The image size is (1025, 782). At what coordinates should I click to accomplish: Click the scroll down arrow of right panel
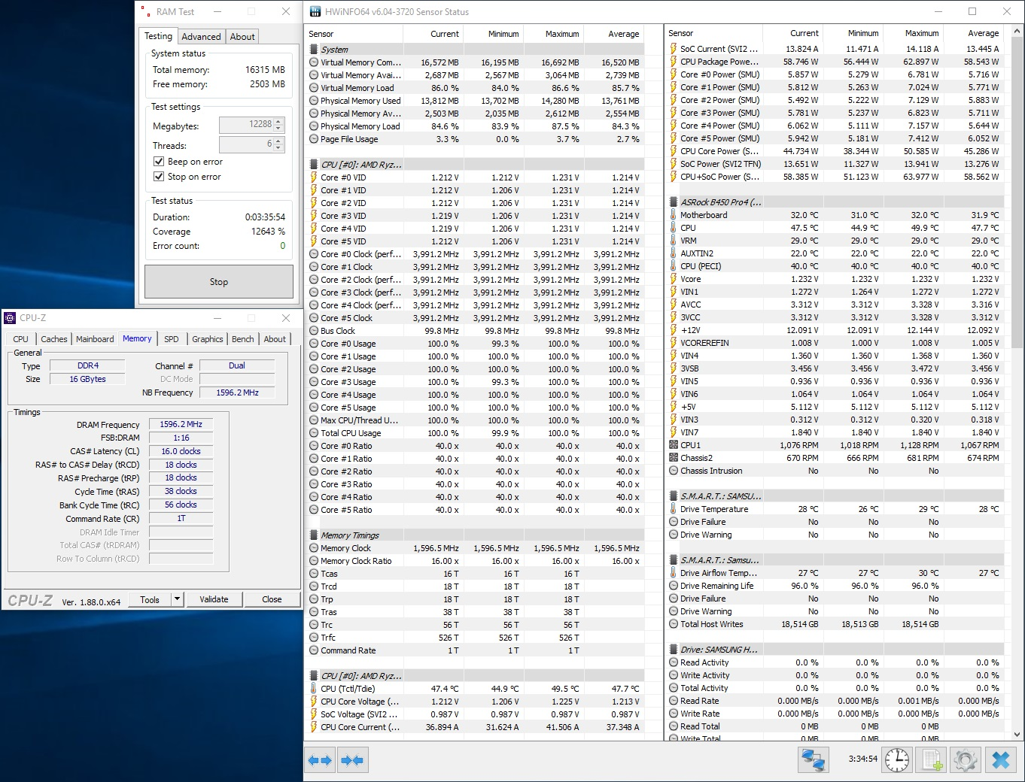1017,735
